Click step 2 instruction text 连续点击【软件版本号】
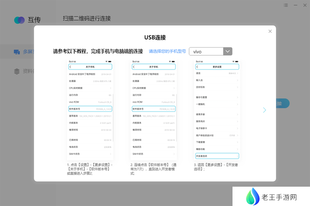This screenshot has height=206, width=310. pyautogui.click(x=153, y=169)
